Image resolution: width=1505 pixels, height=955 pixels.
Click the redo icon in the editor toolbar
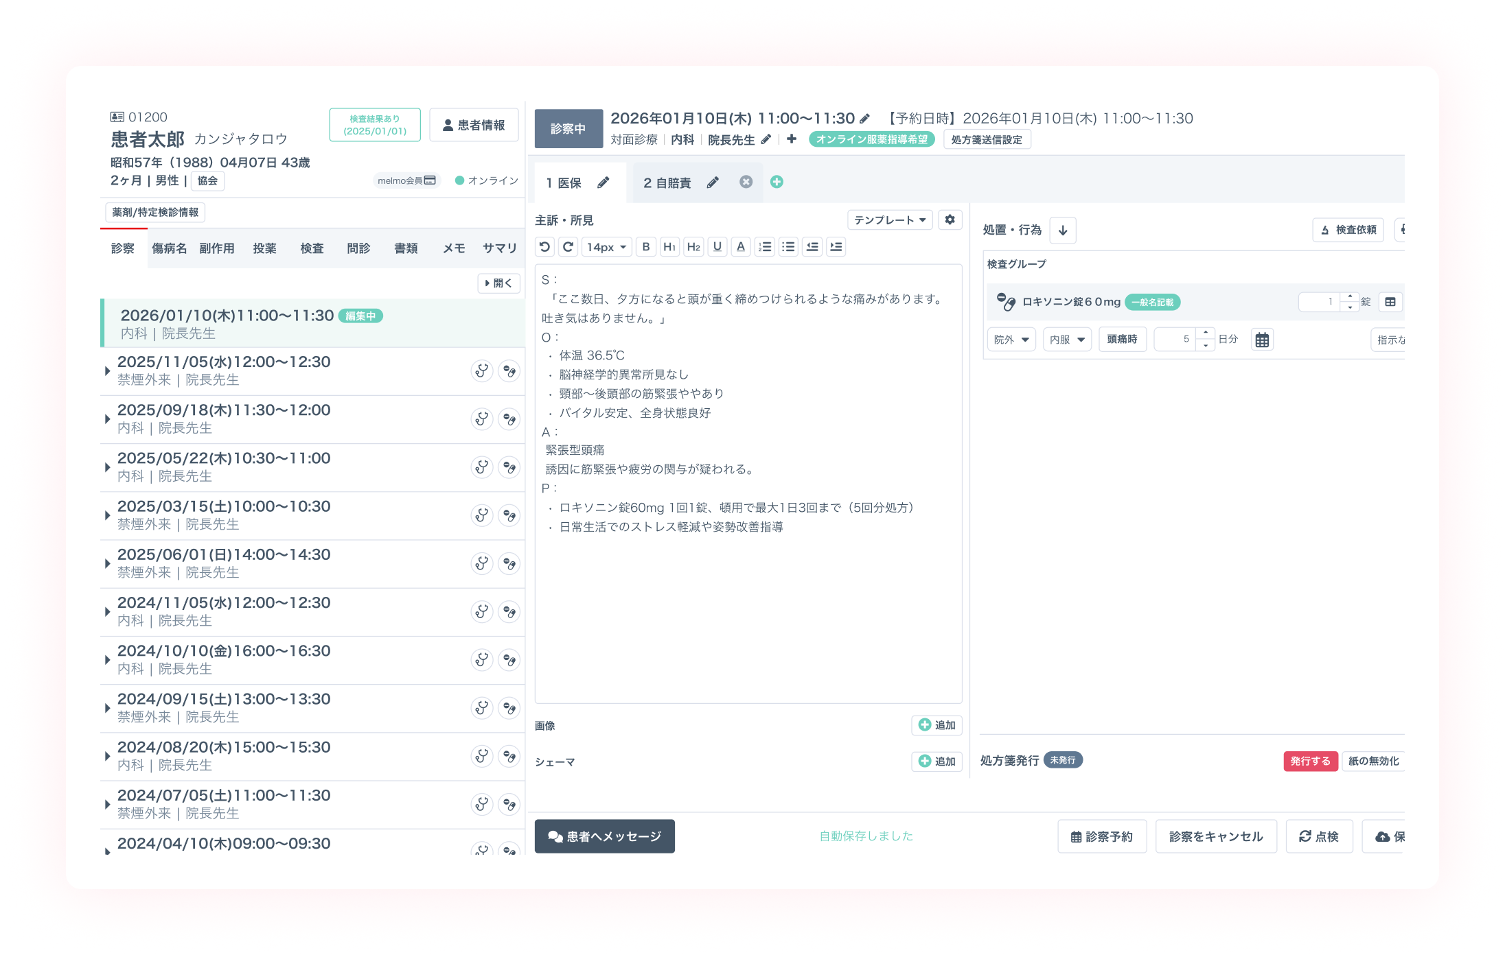[x=568, y=247]
